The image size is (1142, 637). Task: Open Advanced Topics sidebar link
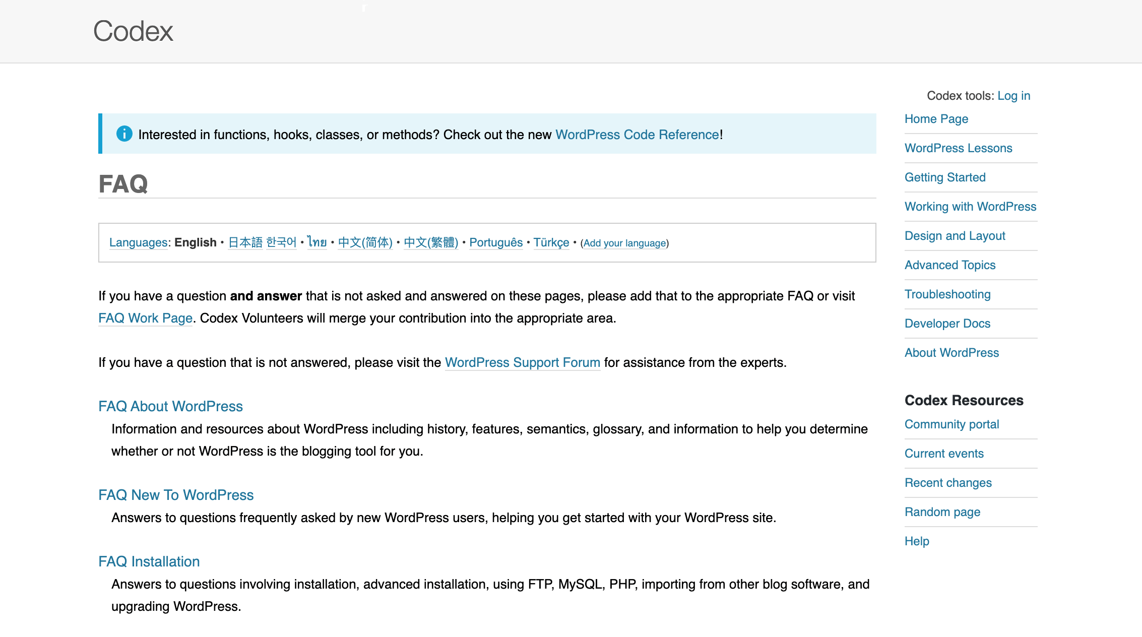pos(950,265)
